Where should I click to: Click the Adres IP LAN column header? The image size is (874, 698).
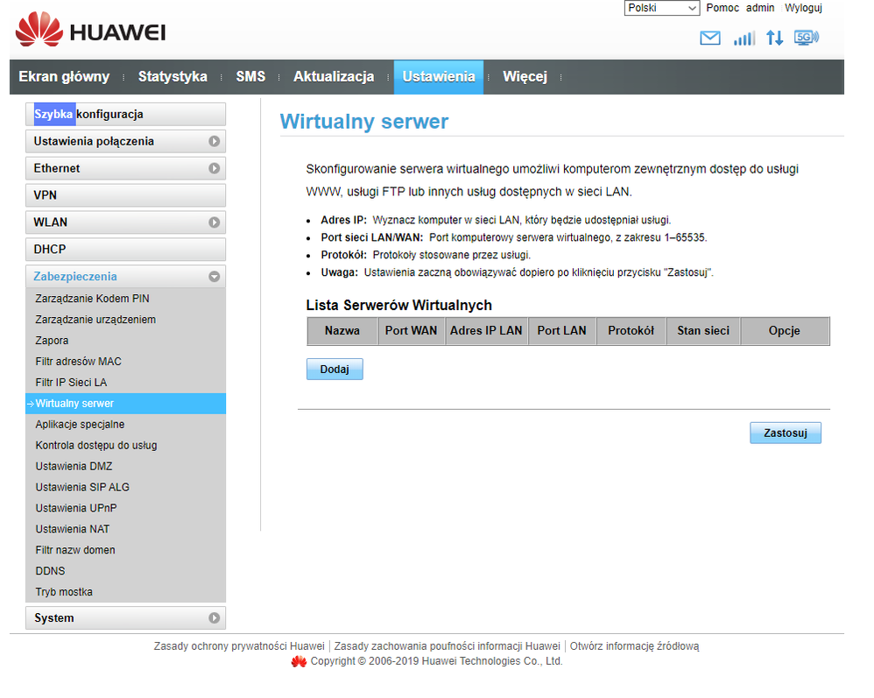[x=486, y=330]
